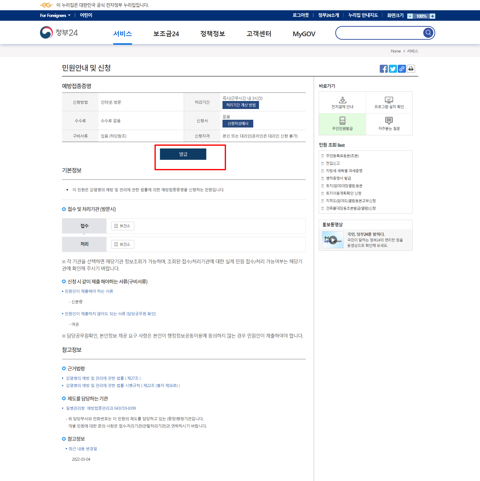Image resolution: width=480 pixels, height=481 pixels.
Task: Expand For Foreigners dropdown
Action: pos(55,15)
